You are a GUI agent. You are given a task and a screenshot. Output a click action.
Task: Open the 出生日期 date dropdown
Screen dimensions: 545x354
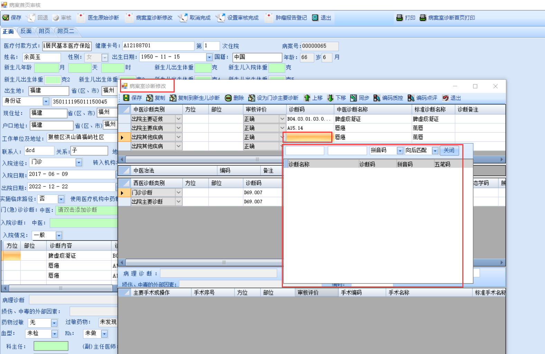click(x=209, y=57)
